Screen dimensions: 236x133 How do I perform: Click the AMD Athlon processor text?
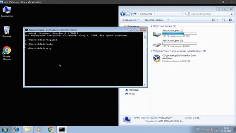point(170,121)
